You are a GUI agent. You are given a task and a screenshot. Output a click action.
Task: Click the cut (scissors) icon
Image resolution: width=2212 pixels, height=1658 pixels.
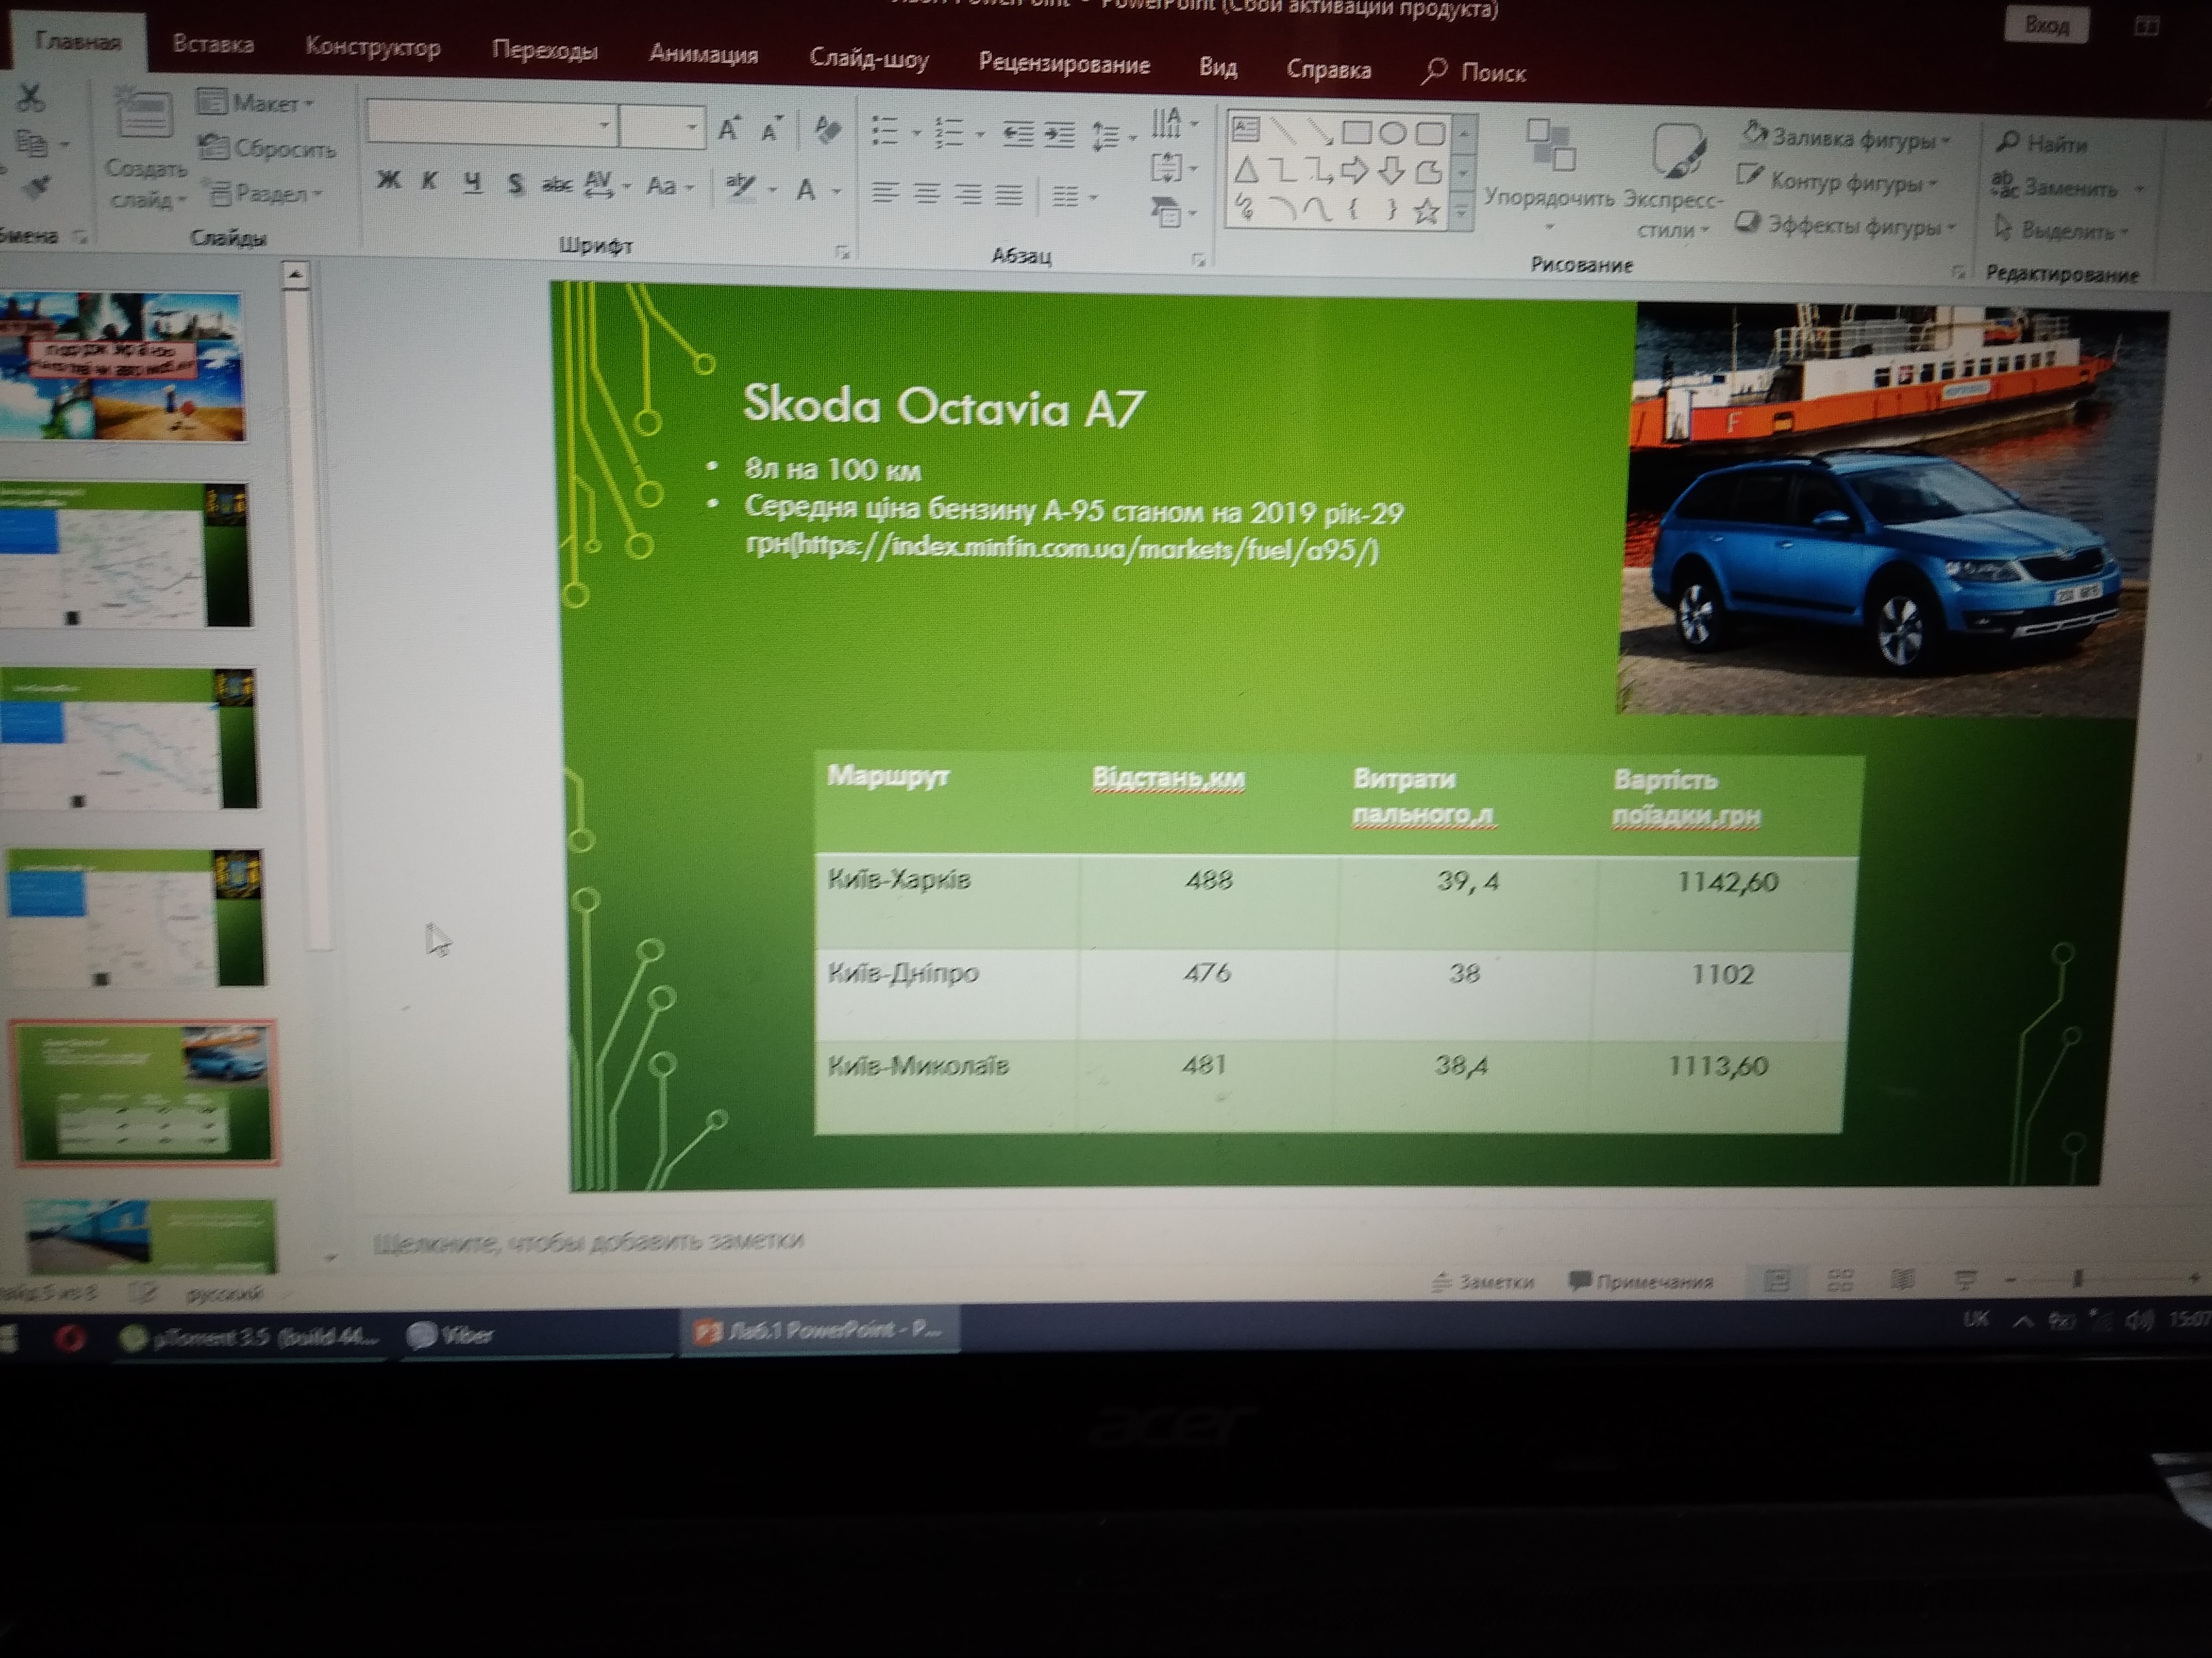(x=30, y=98)
